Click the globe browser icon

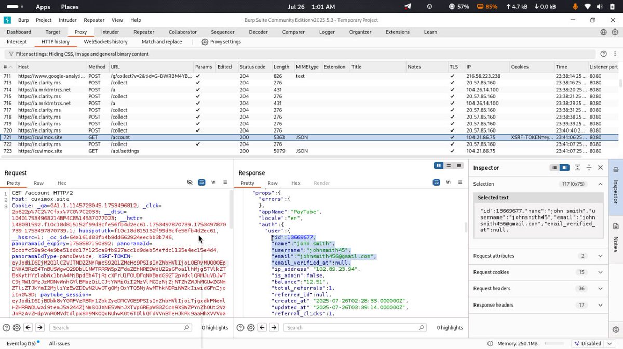[603, 32]
